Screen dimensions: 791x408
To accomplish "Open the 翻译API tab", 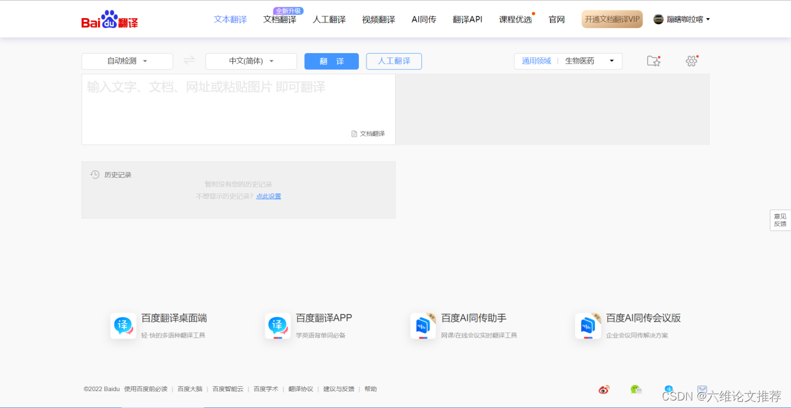I will tap(468, 19).
